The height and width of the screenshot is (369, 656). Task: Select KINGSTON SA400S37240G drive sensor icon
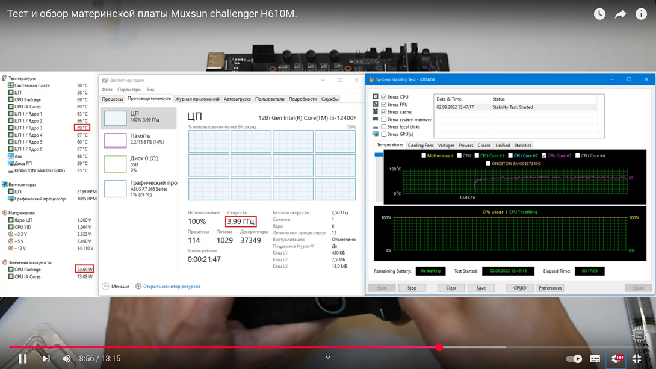tap(11, 171)
